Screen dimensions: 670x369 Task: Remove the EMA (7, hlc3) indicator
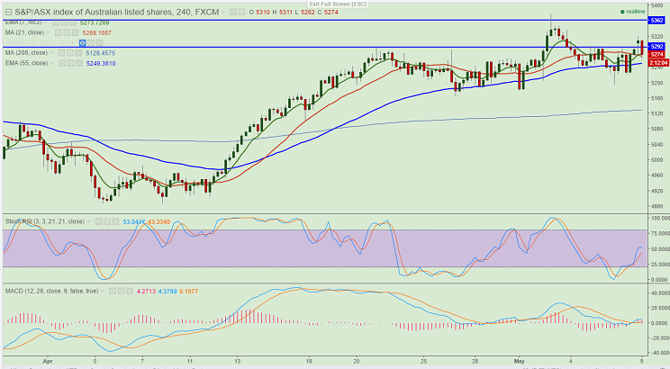73,22
